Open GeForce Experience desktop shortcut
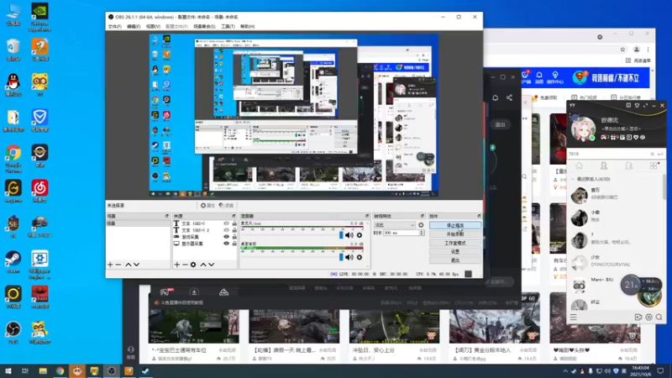672x378 pixels. pyautogui.click(x=39, y=17)
